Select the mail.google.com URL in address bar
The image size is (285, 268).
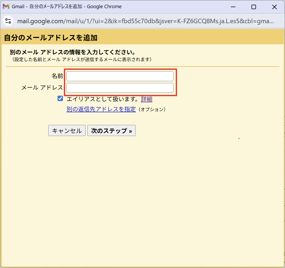point(145,21)
